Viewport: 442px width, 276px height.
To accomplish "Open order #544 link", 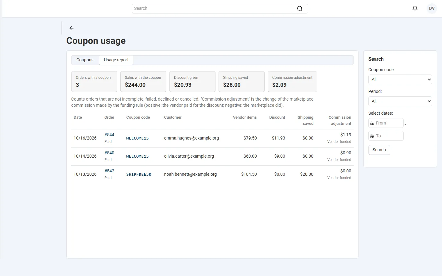I will 109,135.
